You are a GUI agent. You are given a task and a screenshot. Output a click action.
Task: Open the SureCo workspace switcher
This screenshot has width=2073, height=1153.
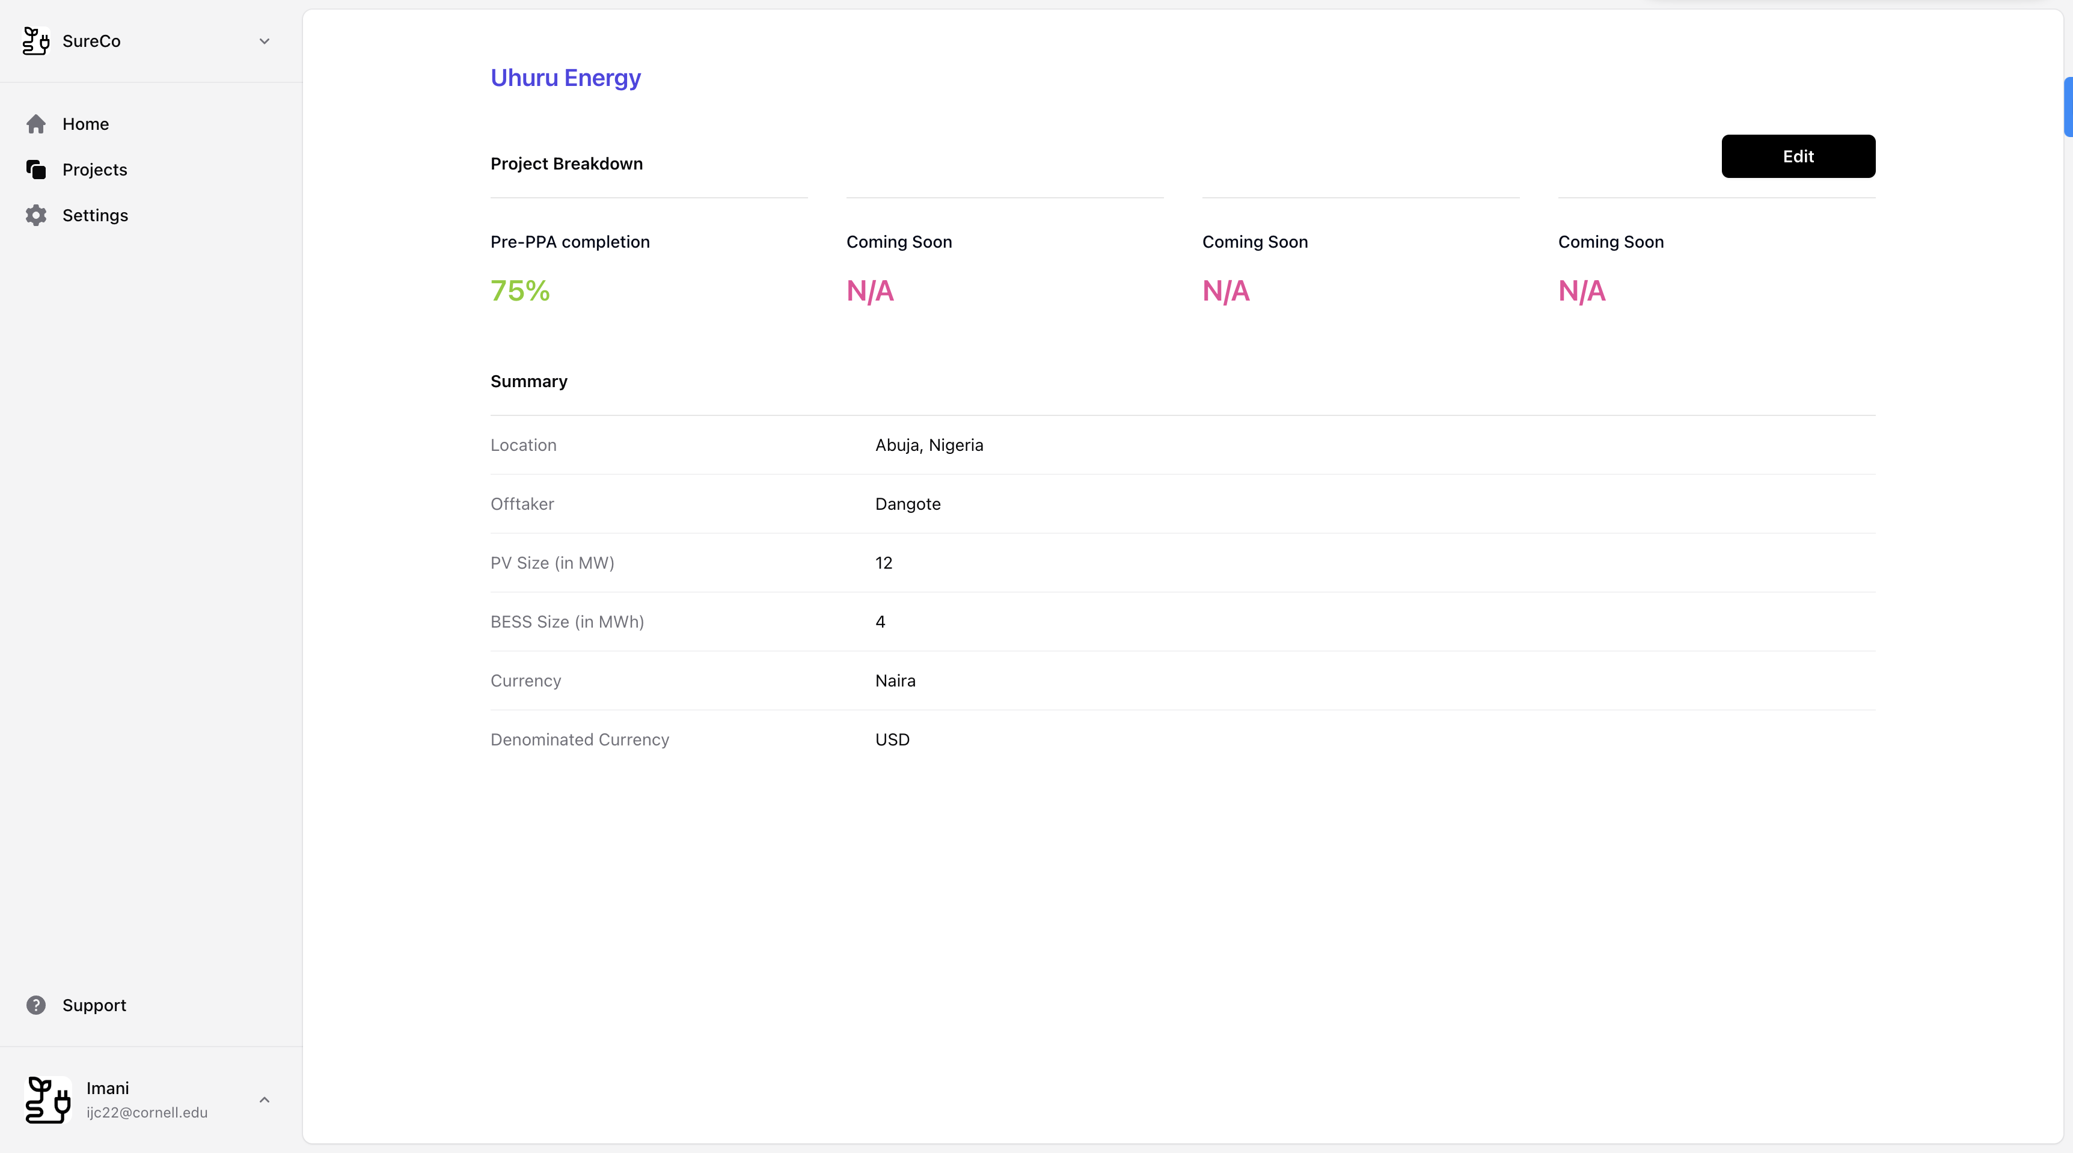92,41
